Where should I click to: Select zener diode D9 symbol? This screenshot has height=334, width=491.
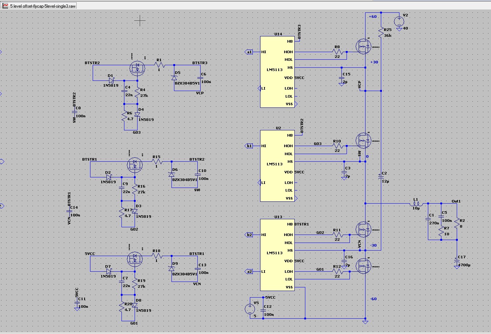[x=171, y=268]
